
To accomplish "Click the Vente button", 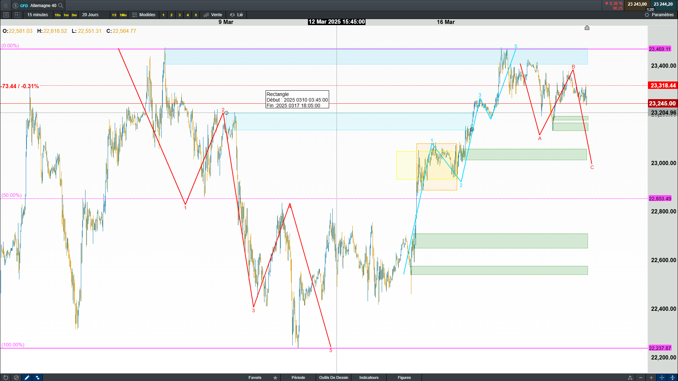I will (x=213, y=15).
